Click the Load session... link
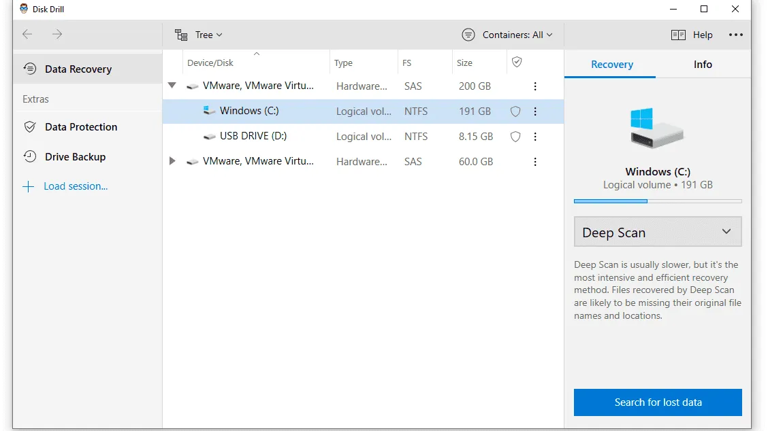The height and width of the screenshot is (431, 768). [75, 186]
